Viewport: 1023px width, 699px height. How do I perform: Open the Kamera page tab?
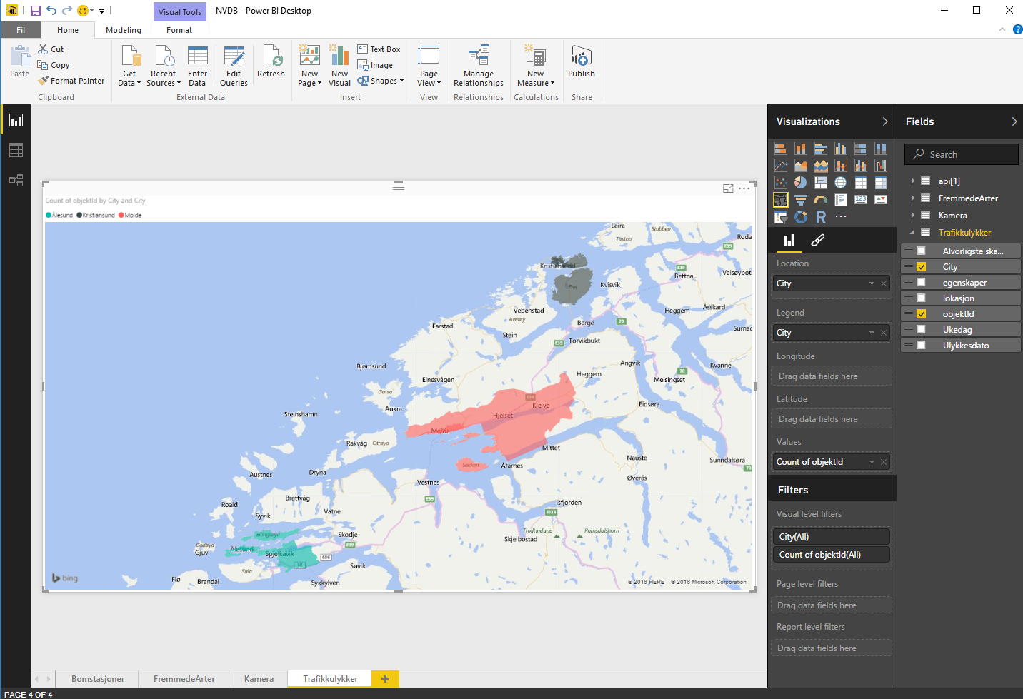coord(259,679)
